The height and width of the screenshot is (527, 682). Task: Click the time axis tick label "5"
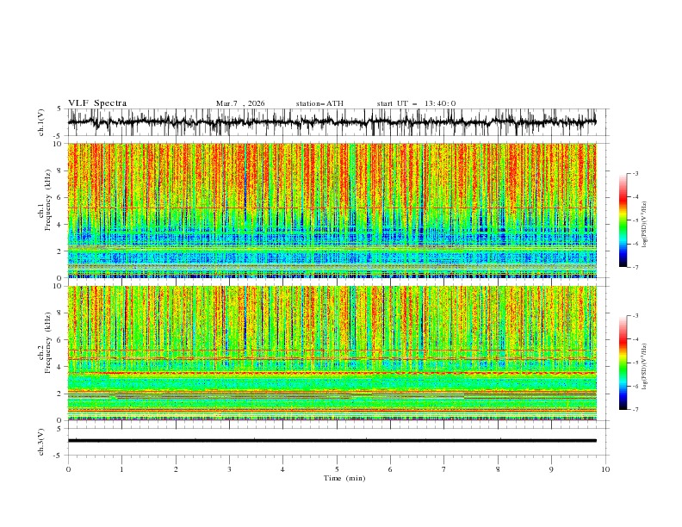337,469
